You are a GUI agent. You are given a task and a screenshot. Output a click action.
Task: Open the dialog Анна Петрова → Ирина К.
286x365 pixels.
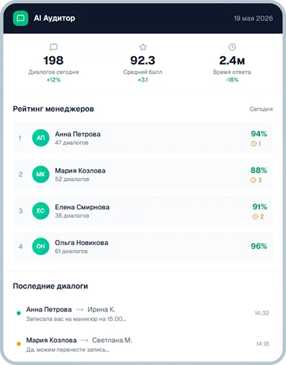[143, 313]
